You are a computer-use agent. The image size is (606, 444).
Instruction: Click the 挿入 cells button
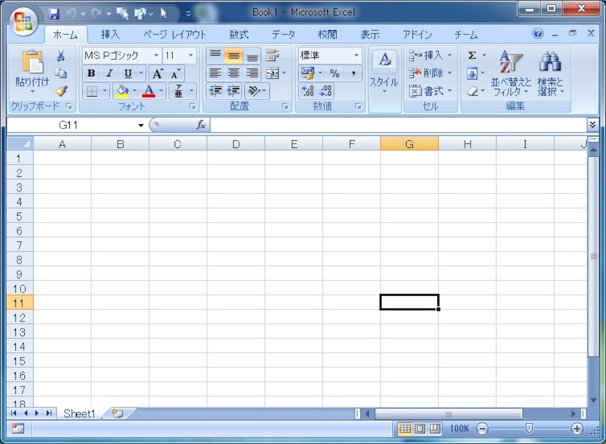coord(430,56)
